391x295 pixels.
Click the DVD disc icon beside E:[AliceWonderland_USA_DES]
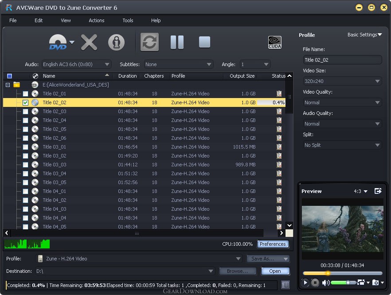[x=35, y=85]
